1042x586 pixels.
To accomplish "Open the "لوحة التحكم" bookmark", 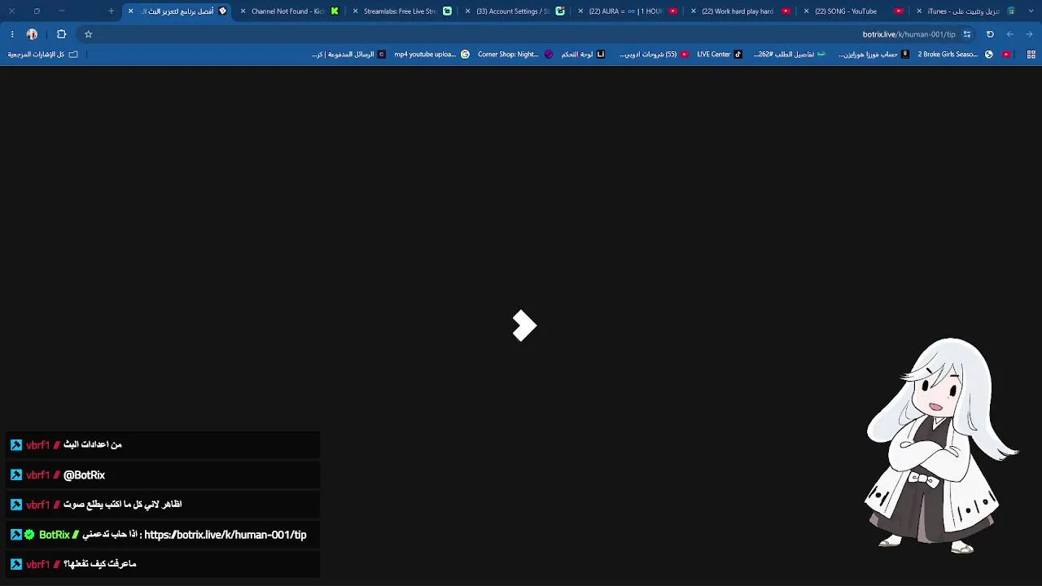I will [583, 55].
